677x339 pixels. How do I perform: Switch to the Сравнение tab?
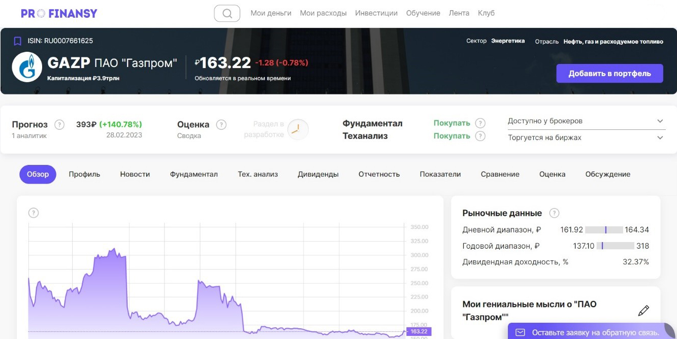pos(500,174)
